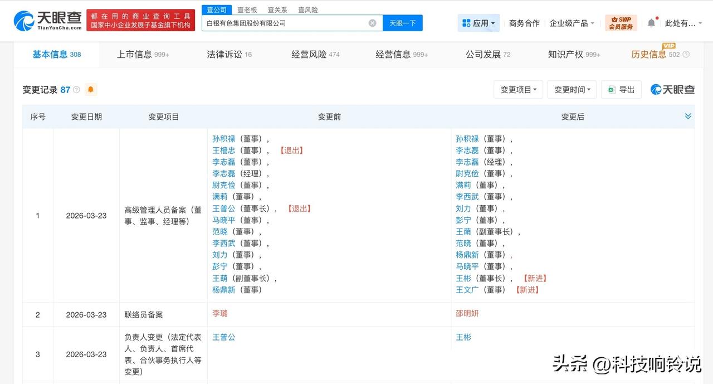Switch to the 基本信息 tab
713x384 pixels.
pos(56,55)
